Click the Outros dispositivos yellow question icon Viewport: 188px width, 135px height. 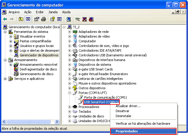75,88
